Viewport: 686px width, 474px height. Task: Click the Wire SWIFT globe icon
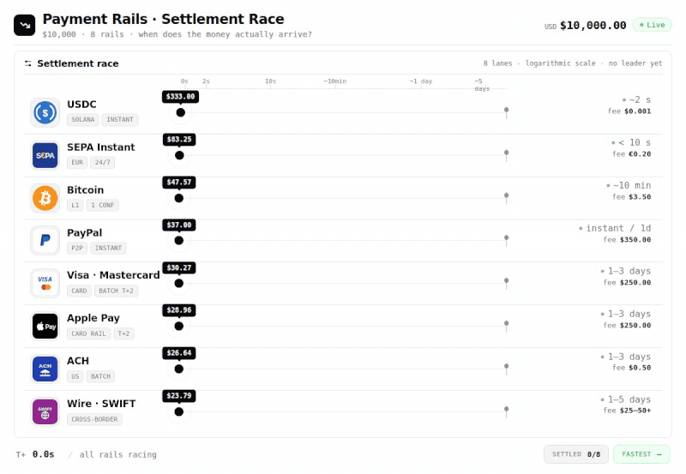click(45, 412)
